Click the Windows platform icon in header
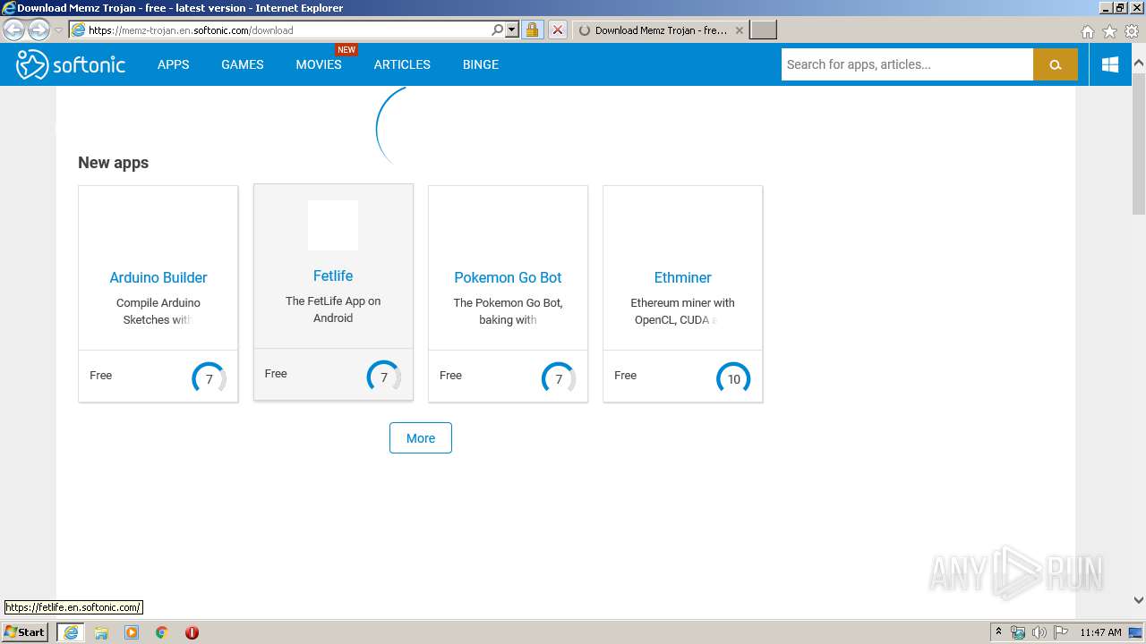This screenshot has height=644, width=1146. [x=1110, y=64]
